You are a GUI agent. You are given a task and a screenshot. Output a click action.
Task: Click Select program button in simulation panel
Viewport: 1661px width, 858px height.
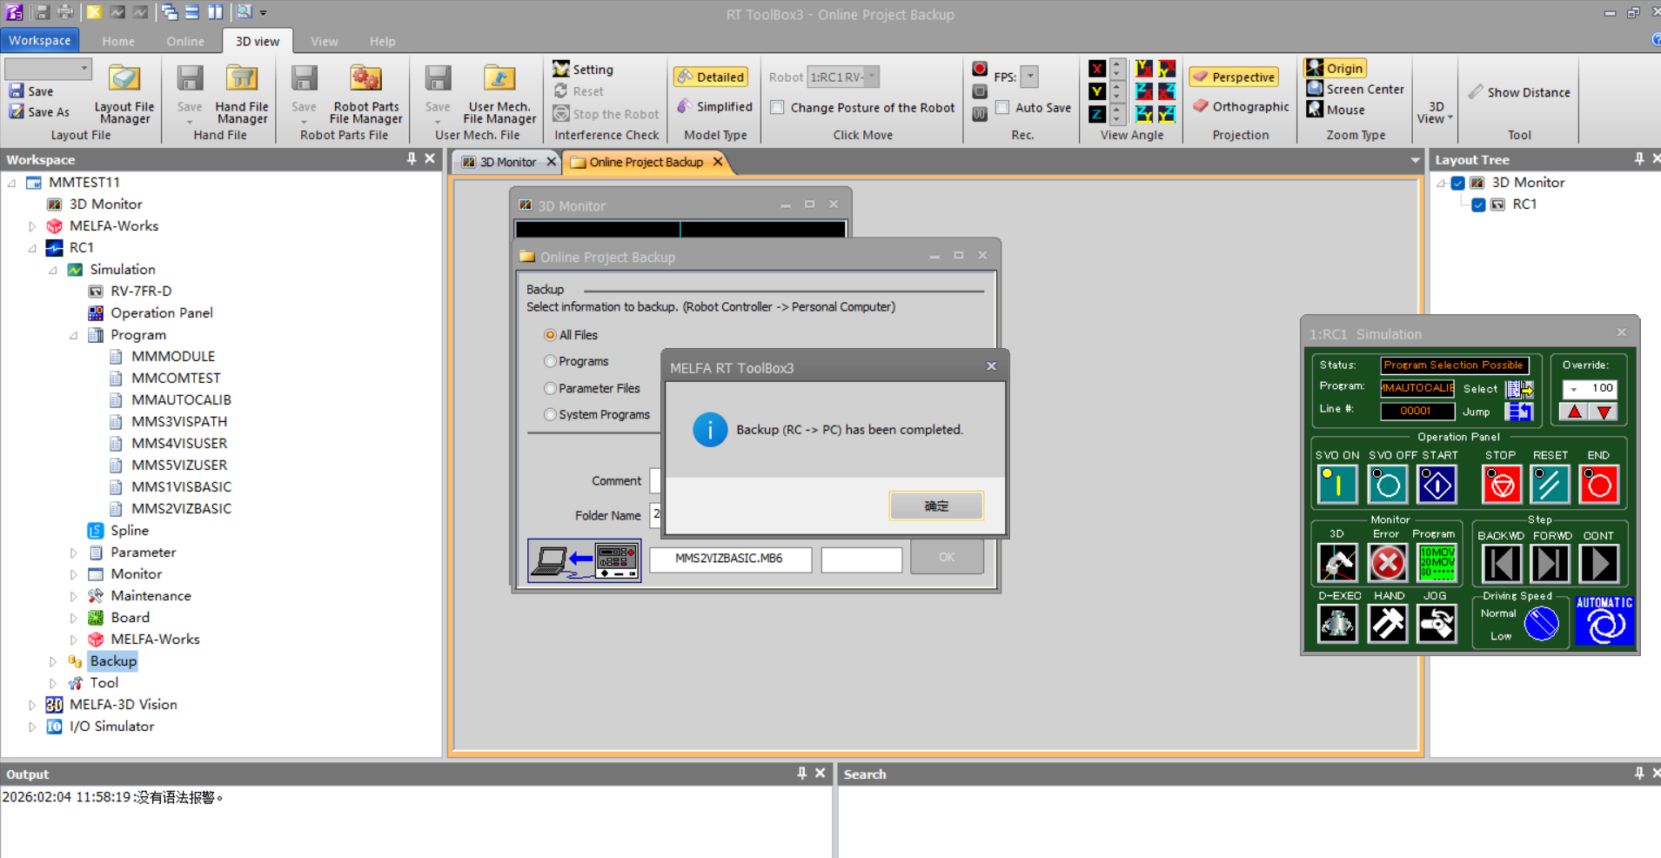pyautogui.click(x=1520, y=389)
